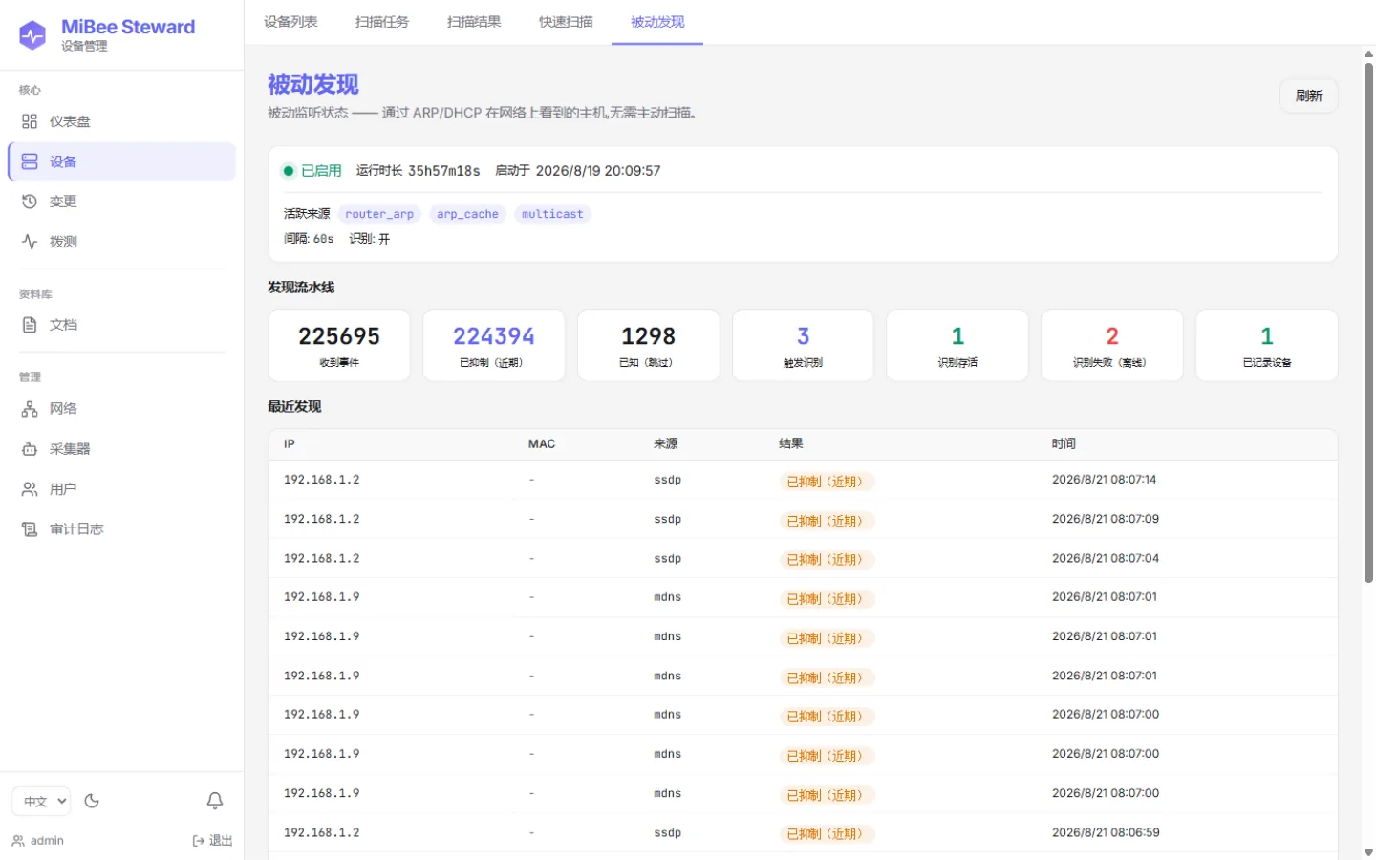Click 已抑制 badge in 08:06:59 row
Image resolution: width=1376 pixels, height=860 pixels.
click(x=827, y=834)
